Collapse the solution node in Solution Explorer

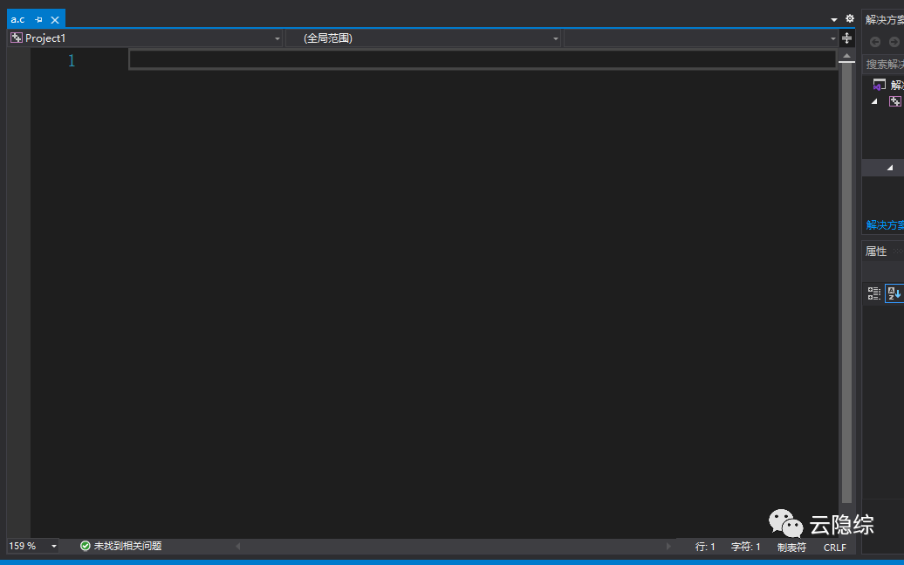876,100
